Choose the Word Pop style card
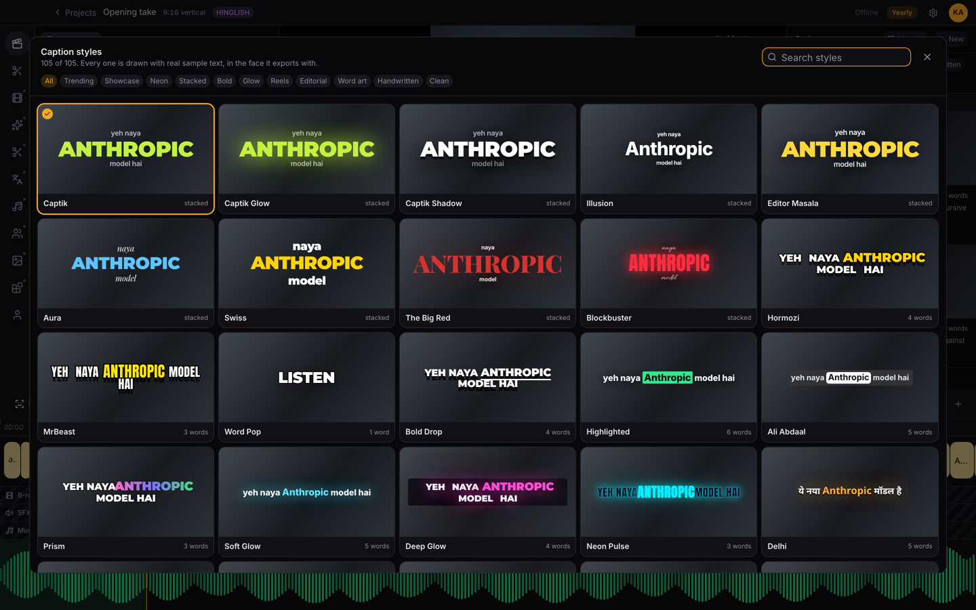Image resolution: width=976 pixels, height=610 pixels. pos(306,387)
